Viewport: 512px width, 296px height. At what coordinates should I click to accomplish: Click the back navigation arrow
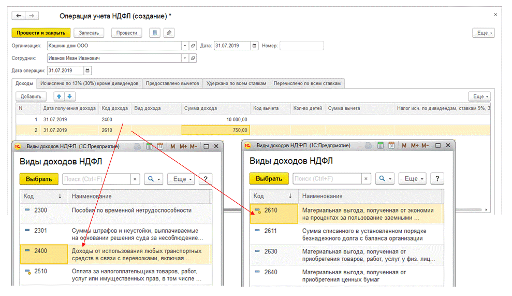(x=19, y=16)
